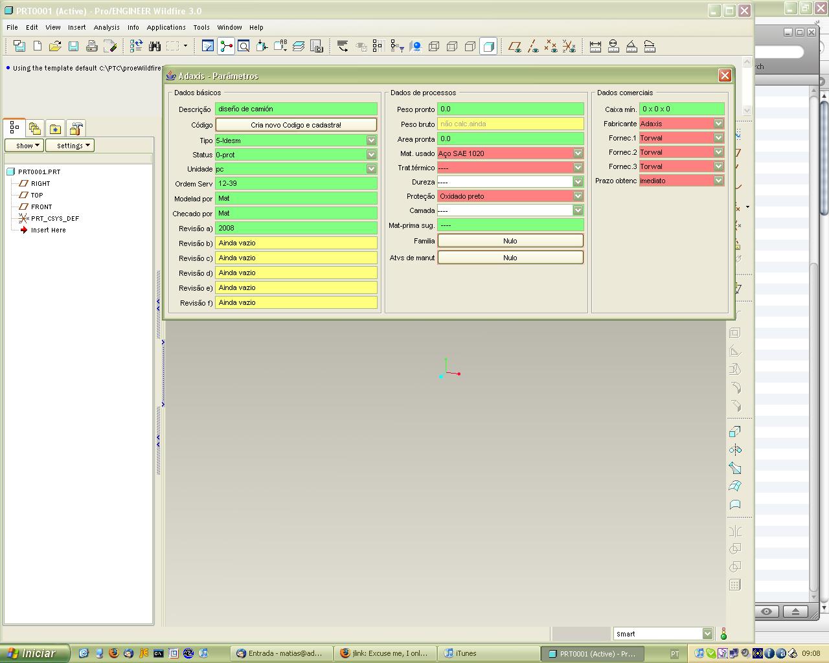829x663 pixels.
Task: Open the Layers stack icon in the toolbar
Action: pos(299,46)
